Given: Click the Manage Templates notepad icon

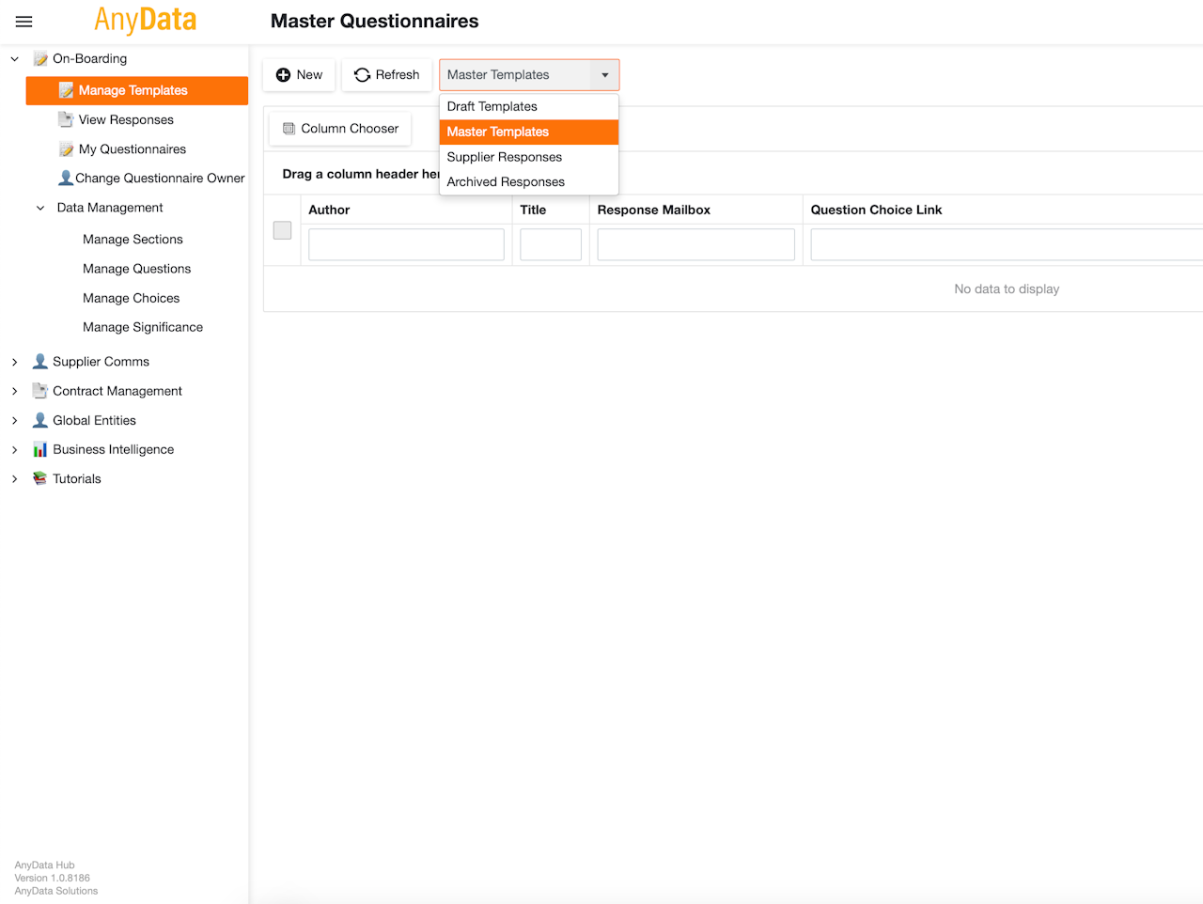Looking at the screenshot, I should 66,90.
